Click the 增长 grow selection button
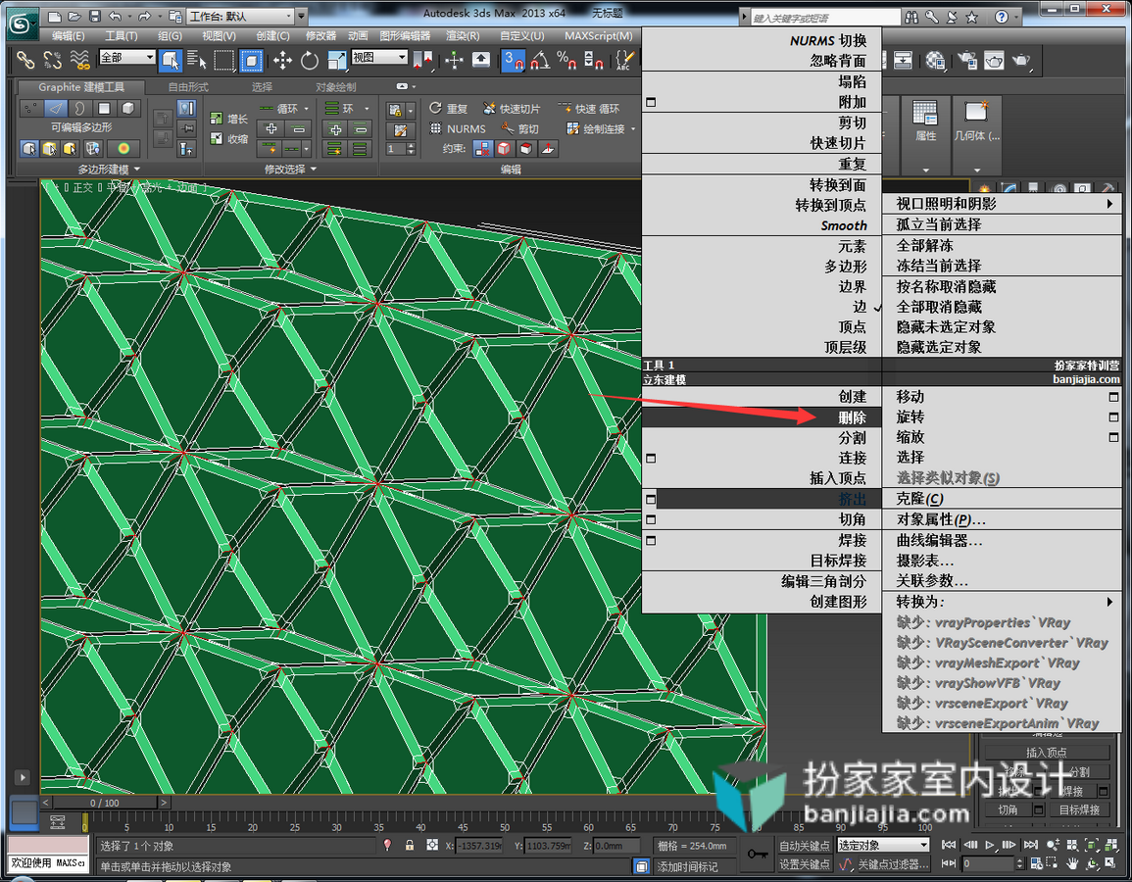The height and width of the screenshot is (882, 1132). pyautogui.click(x=229, y=119)
